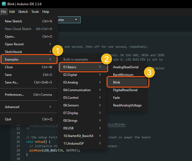The image size is (192, 161).
Task: Click line number 23 in the gutter
Action: coord(18,129)
